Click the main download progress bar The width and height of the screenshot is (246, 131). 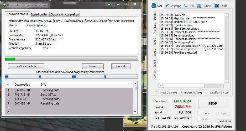click(71, 59)
